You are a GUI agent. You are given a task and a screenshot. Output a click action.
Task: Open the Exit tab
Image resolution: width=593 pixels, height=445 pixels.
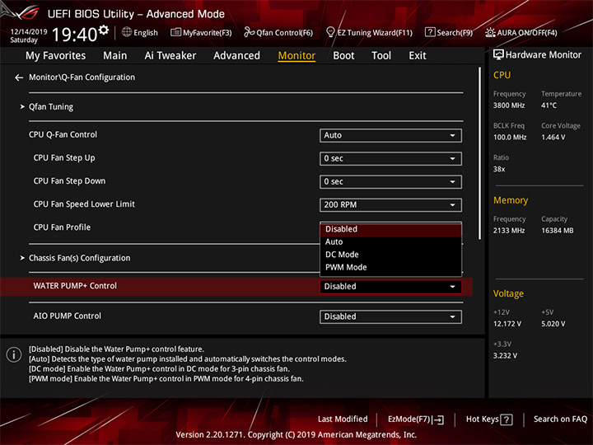418,56
